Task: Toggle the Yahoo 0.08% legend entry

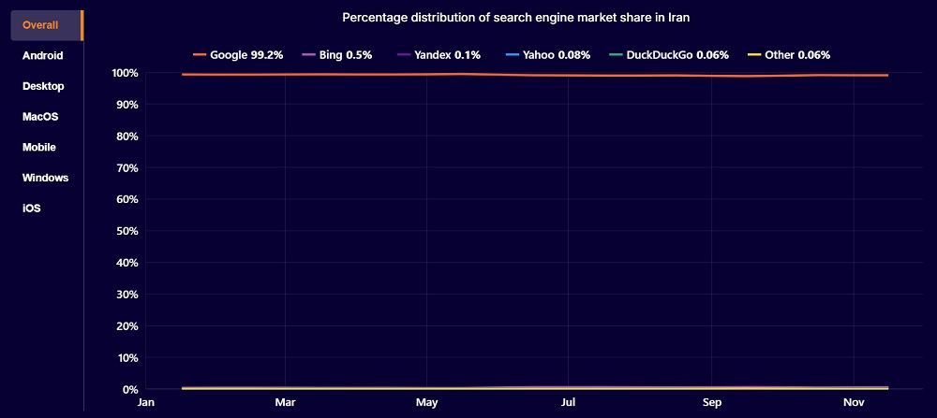Action: pyautogui.click(x=557, y=55)
